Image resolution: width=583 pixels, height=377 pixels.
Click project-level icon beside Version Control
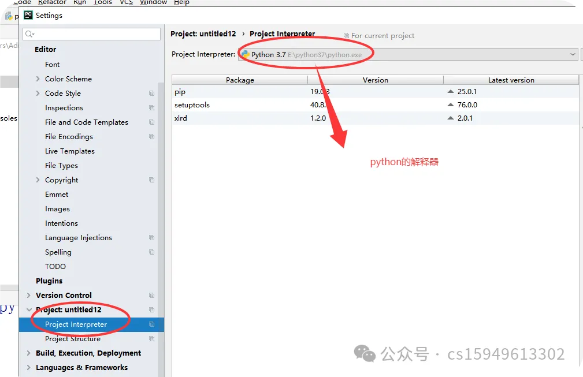click(152, 295)
